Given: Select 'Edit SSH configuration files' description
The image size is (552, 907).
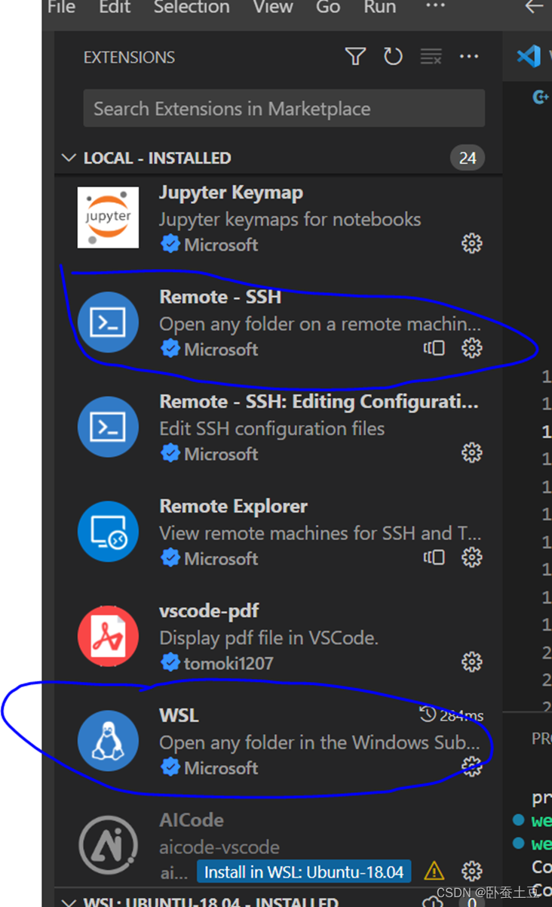Looking at the screenshot, I should click(x=272, y=428).
